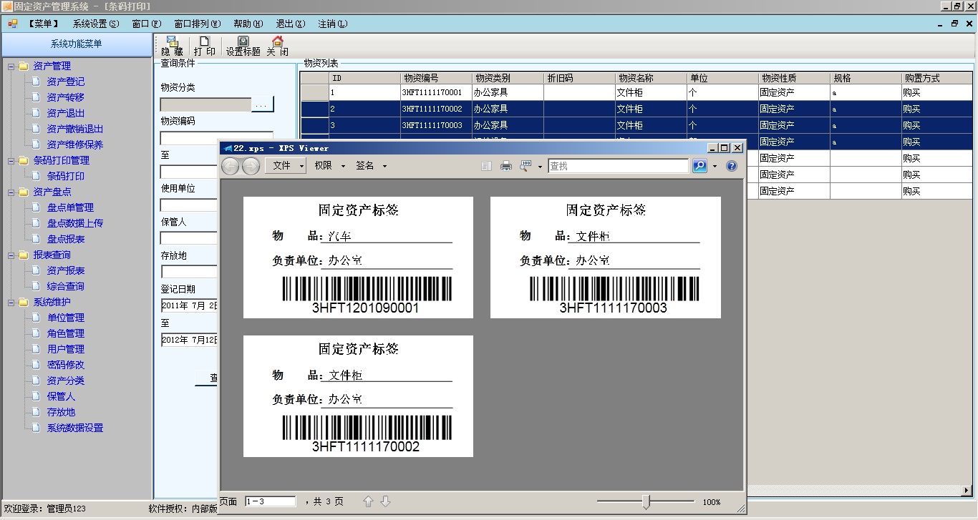
Task: Open 单位管理 in the tree
Action: [66, 318]
